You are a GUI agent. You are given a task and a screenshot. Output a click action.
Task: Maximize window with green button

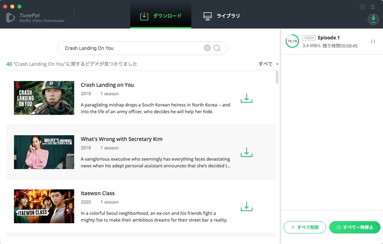click(20, 7)
